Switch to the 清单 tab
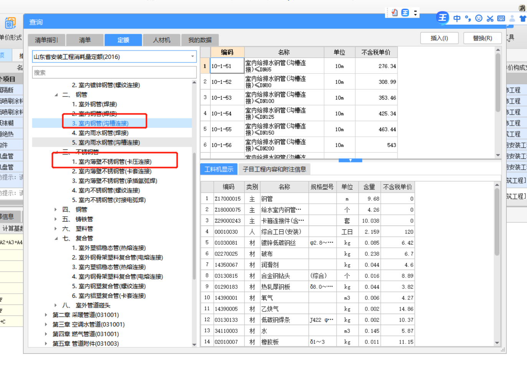Image resolution: width=527 pixels, height=368 pixels. click(x=85, y=40)
